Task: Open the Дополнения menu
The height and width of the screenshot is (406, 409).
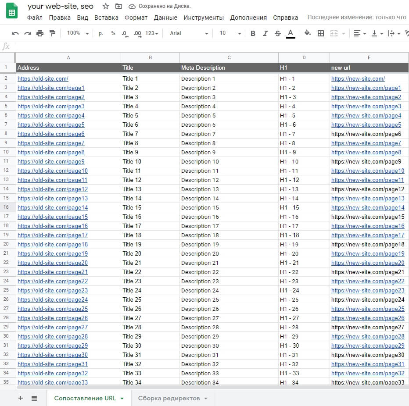Action: pyautogui.click(x=248, y=18)
